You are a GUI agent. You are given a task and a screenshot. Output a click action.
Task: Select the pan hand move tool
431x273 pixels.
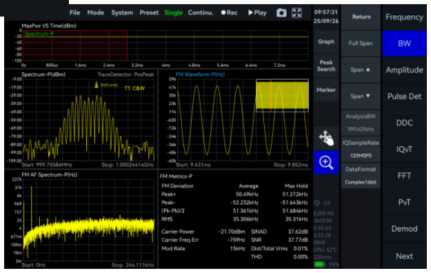(326, 138)
